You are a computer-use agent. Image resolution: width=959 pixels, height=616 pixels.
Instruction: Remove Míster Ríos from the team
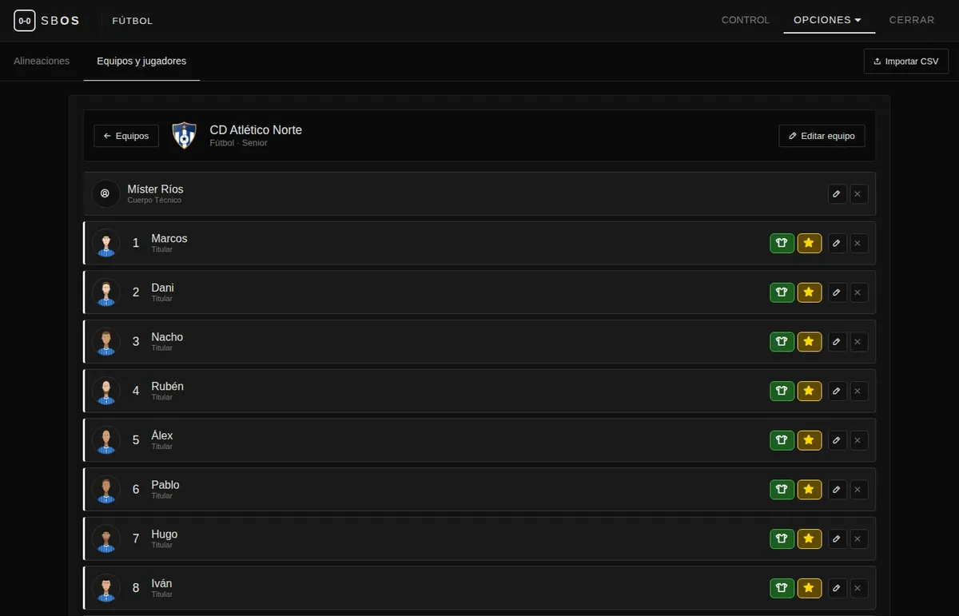tap(858, 194)
